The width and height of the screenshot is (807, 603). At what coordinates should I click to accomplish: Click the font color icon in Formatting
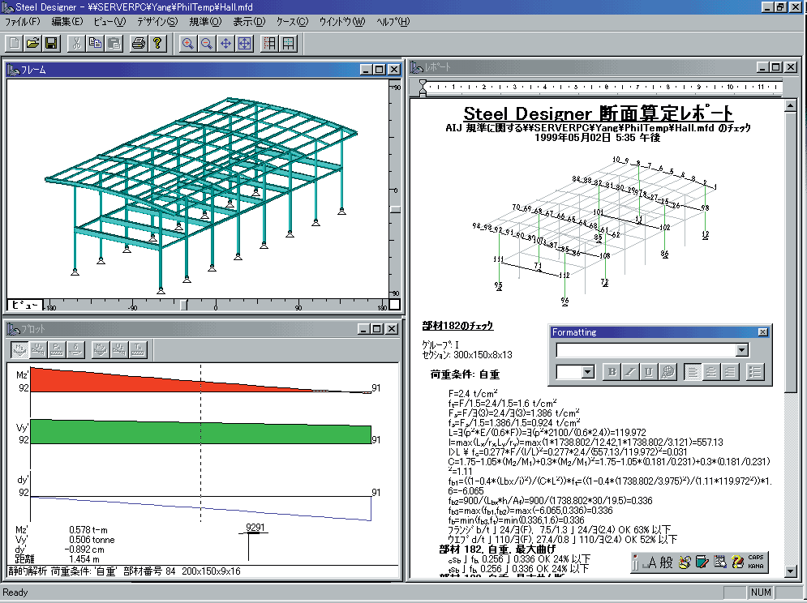click(x=667, y=371)
